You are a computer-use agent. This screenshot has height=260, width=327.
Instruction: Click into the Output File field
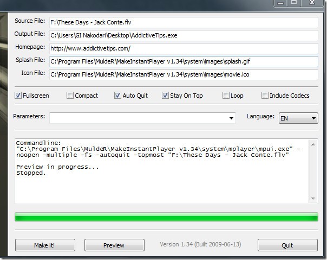point(184,35)
